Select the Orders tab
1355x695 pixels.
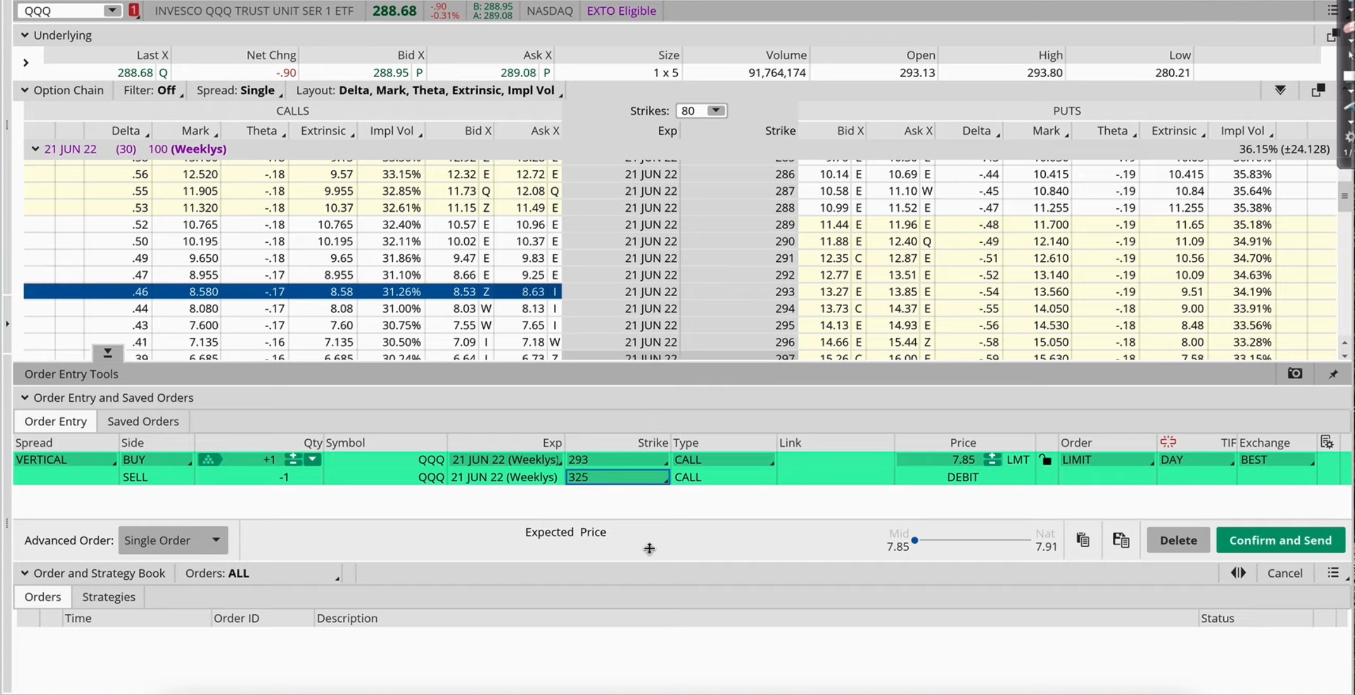pyautogui.click(x=43, y=596)
